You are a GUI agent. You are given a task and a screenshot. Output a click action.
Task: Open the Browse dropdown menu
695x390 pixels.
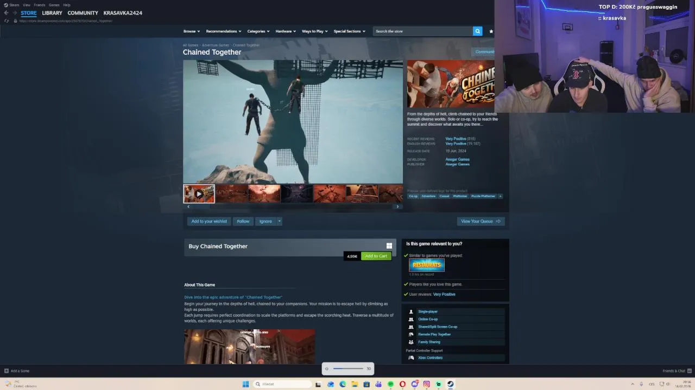(x=192, y=31)
